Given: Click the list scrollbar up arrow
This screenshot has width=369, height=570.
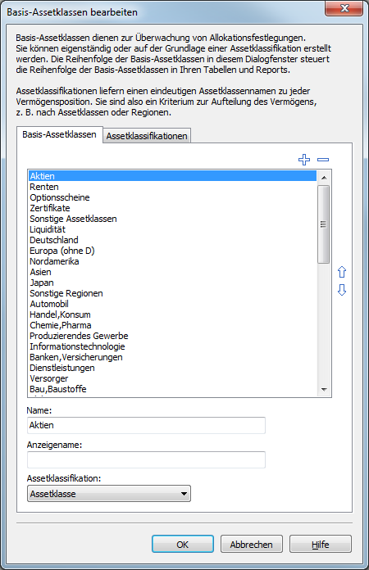Looking at the screenshot, I should (x=324, y=178).
